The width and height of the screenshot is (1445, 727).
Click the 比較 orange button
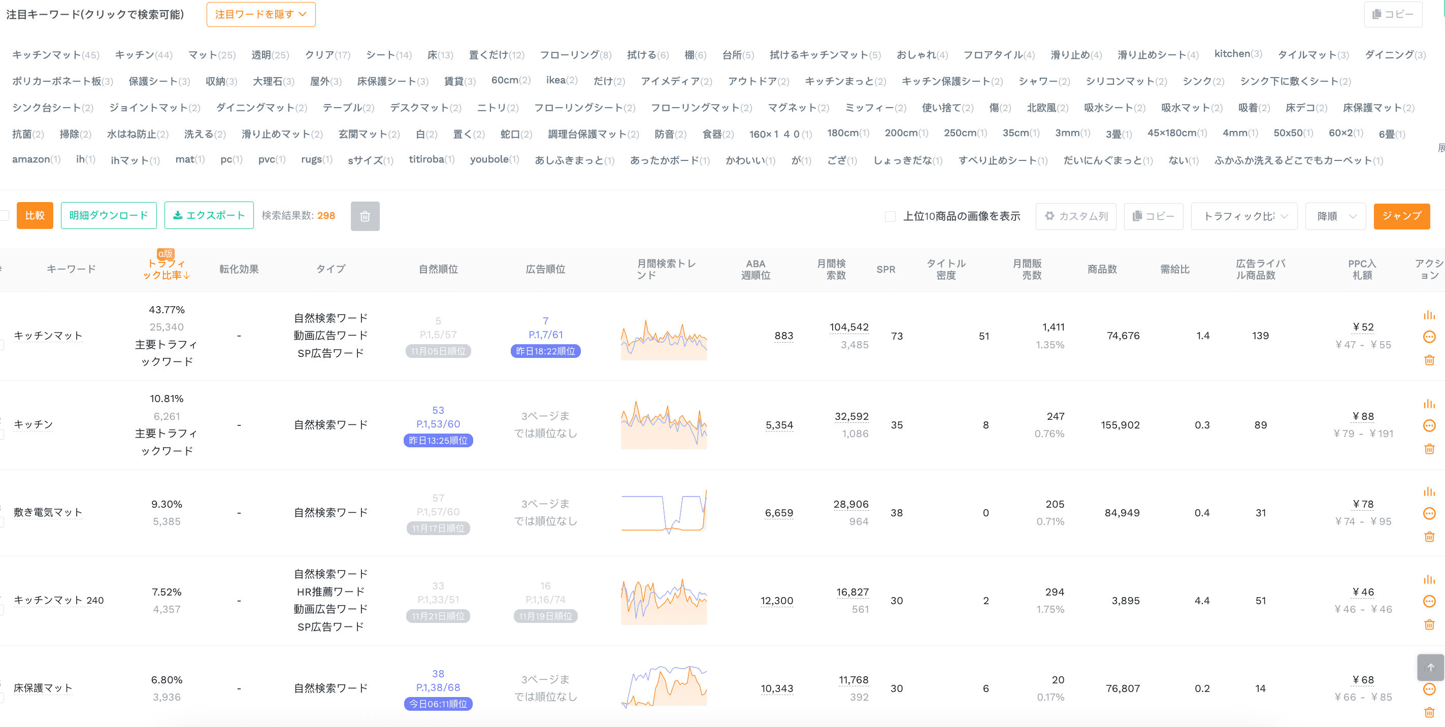pos(35,216)
